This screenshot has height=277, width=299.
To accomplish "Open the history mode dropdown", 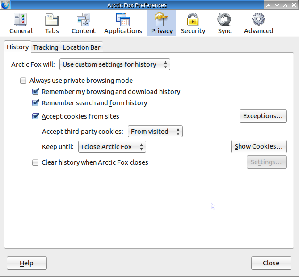I will click(115, 64).
